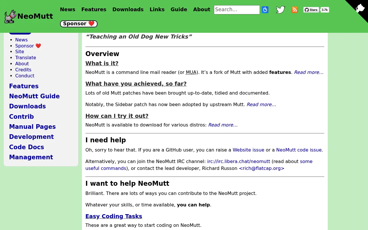Click the bold 'features' word

[280, 72]
